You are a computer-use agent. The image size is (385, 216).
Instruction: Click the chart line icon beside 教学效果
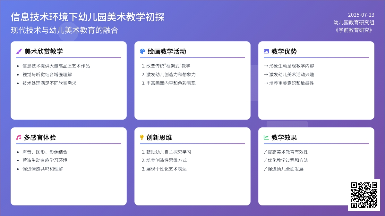[266, 137]
